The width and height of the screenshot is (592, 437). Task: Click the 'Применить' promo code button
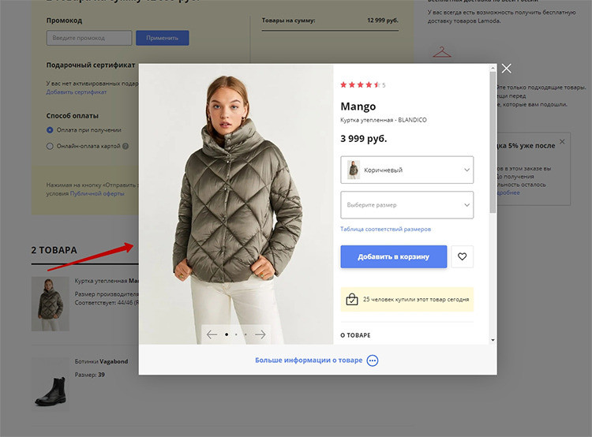point(162,38)
